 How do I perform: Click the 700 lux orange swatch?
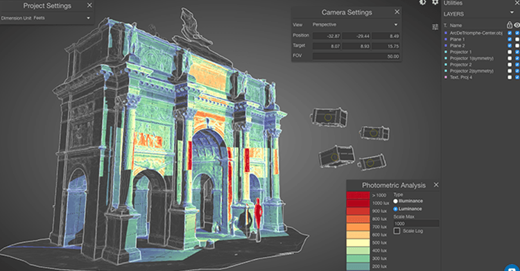pyautogui.click(x=358, y=227)
